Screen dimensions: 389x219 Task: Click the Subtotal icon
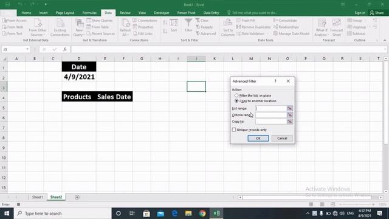click(x=349, y=33)
